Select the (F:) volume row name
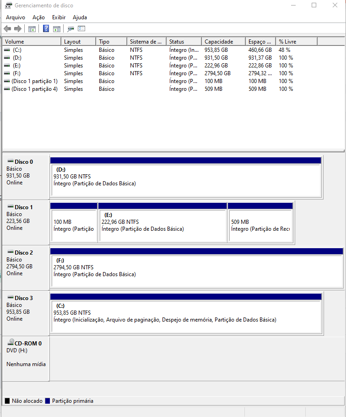The width and height of the screenshot is (346, 417). pyautogui.click(x=17, y=73)
